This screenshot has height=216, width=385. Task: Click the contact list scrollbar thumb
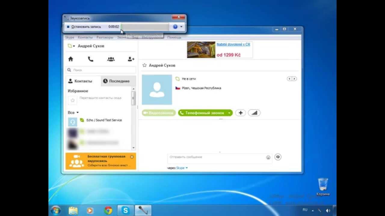tap(133, 98)
